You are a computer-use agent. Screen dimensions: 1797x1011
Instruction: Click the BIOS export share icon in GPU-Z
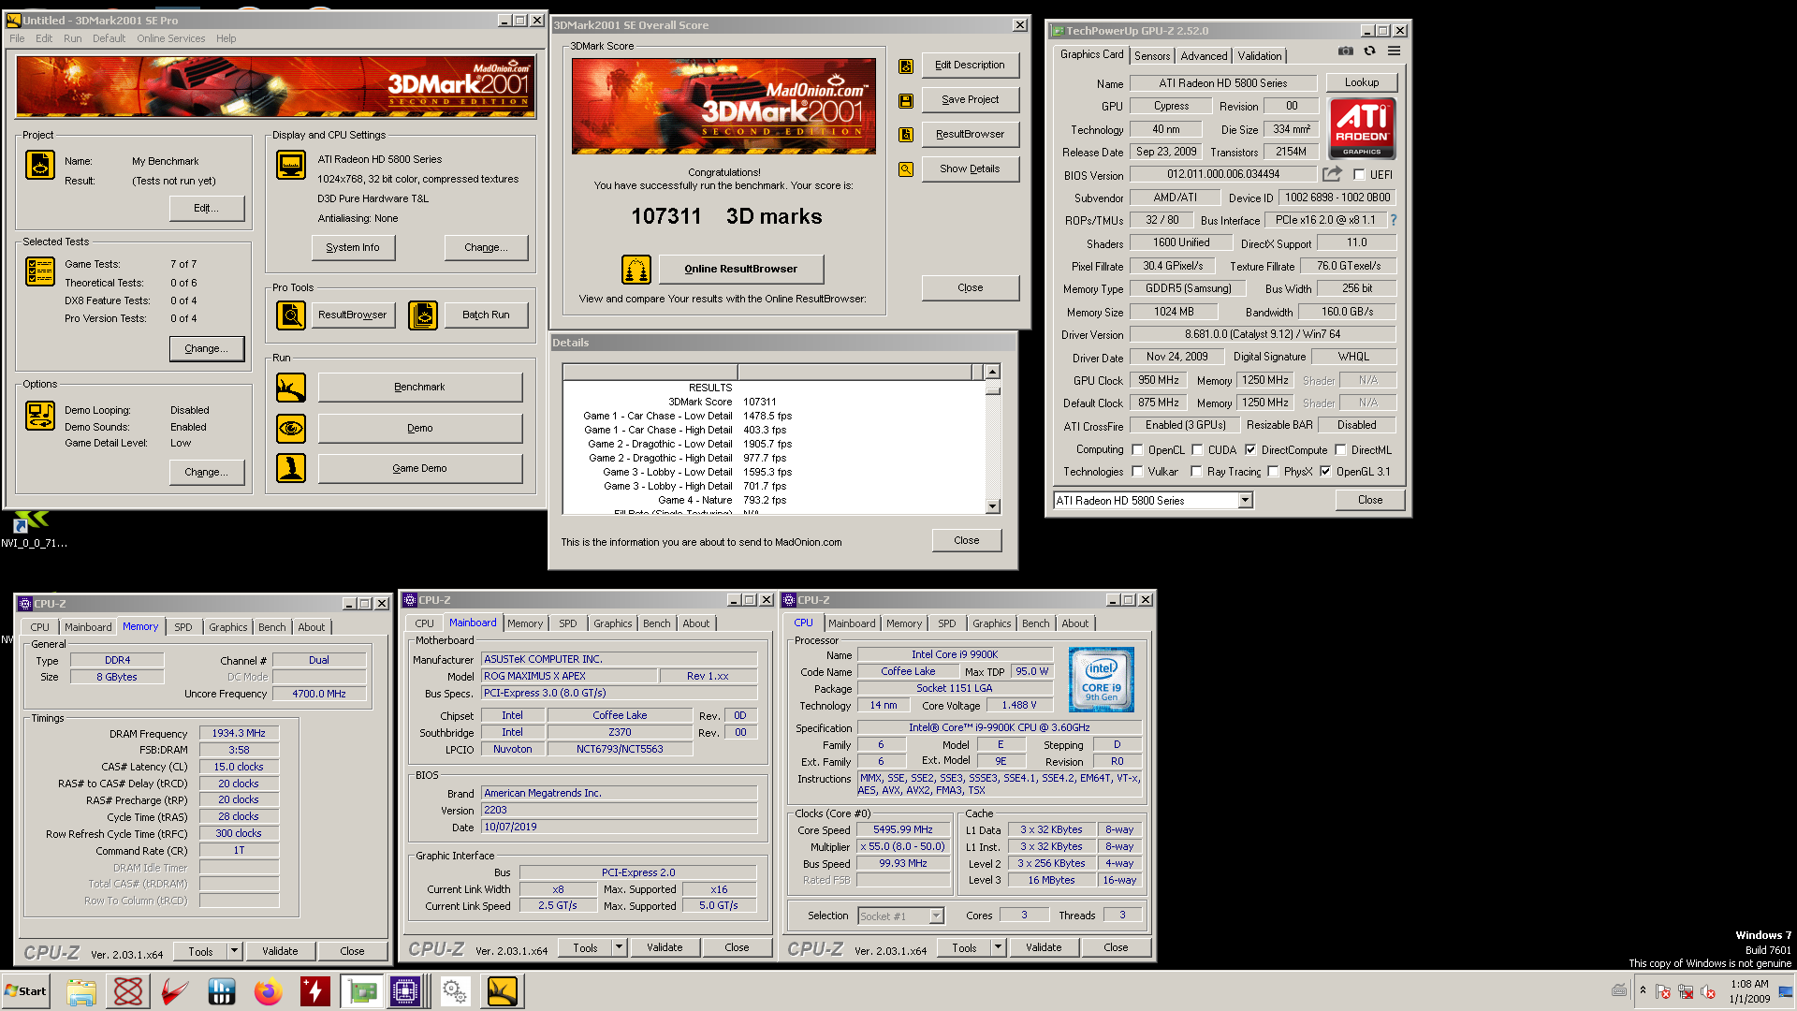(x=1332, y=174)
